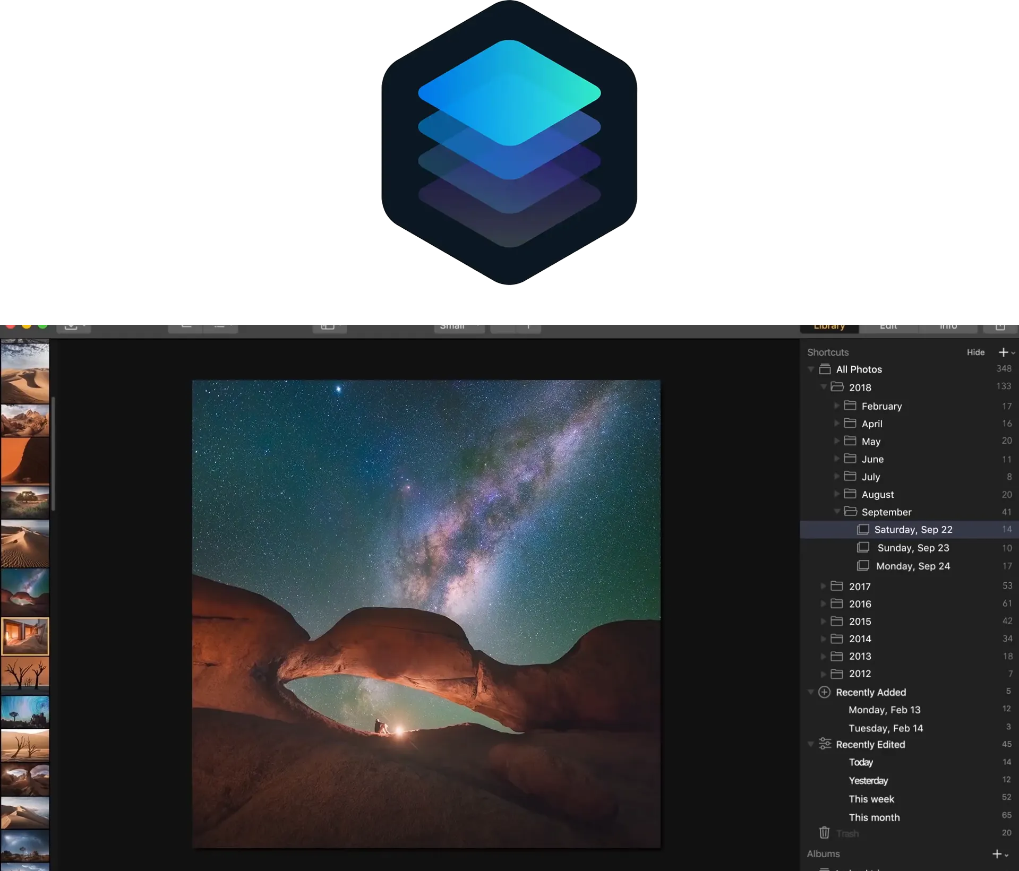
Task: Click the February folder icon
Action: click(x=850, y=406)
